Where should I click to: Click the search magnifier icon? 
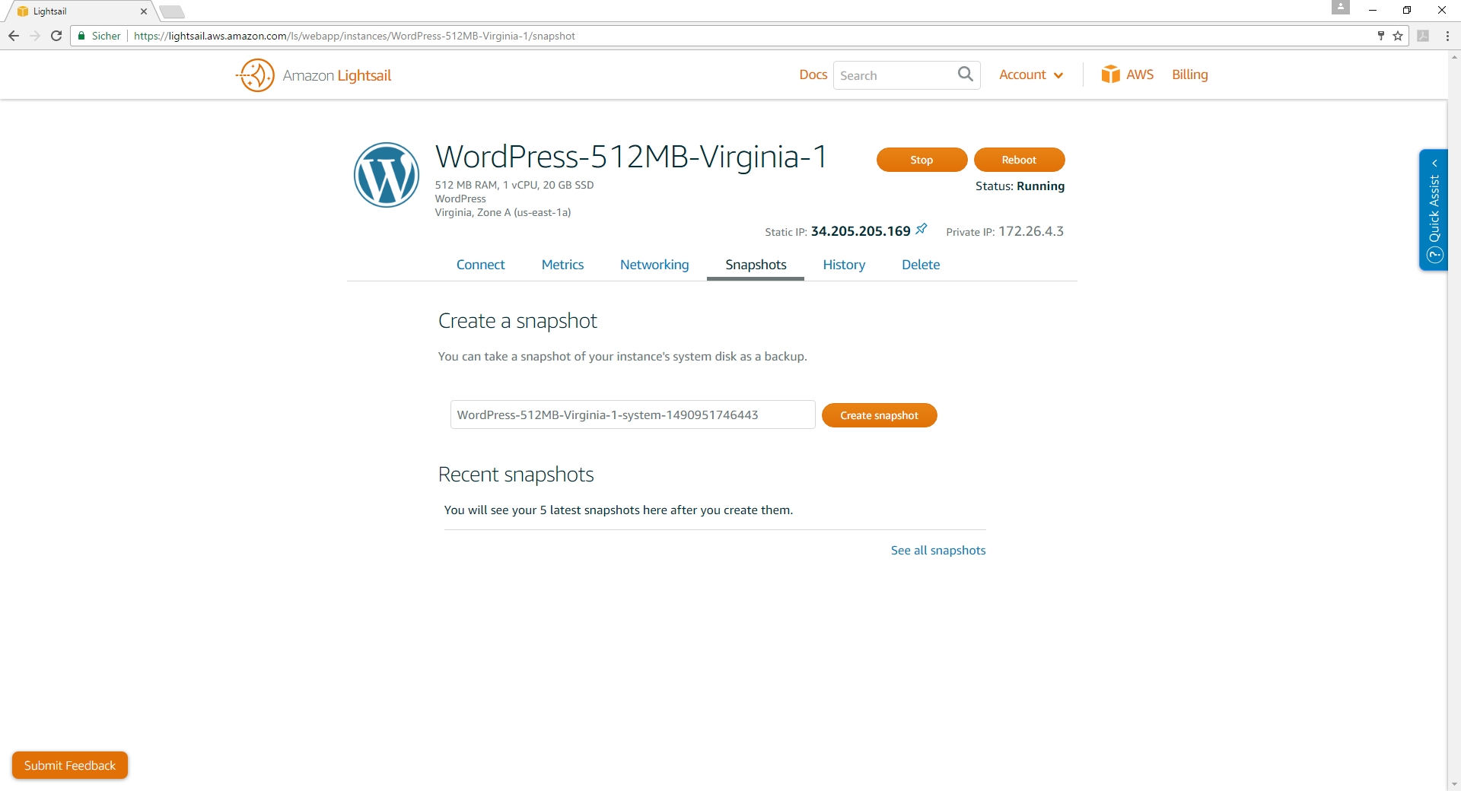966,74
